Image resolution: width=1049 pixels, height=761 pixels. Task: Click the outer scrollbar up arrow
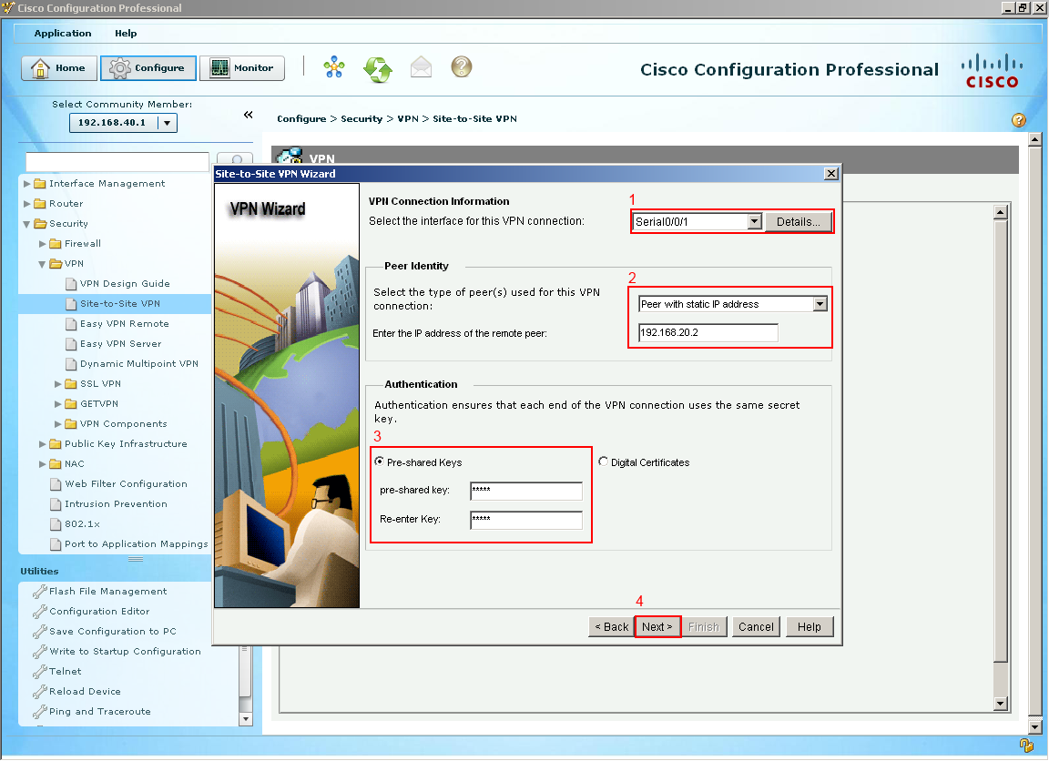click(1035, 140)
